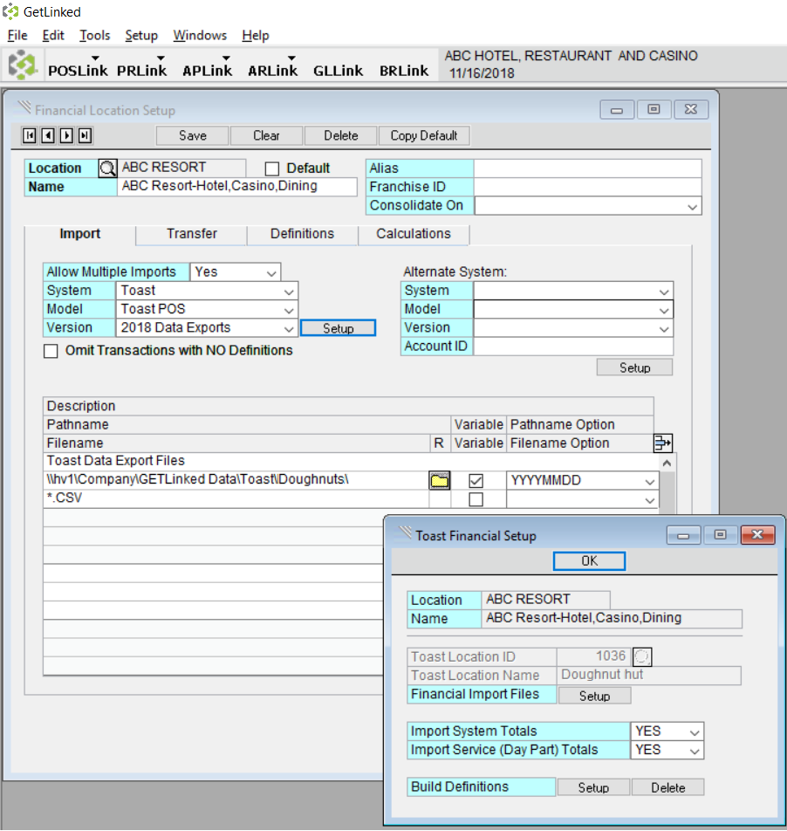787x831 pixels.
Task: Click the Franchise ID input field
Action: point(588,187)
